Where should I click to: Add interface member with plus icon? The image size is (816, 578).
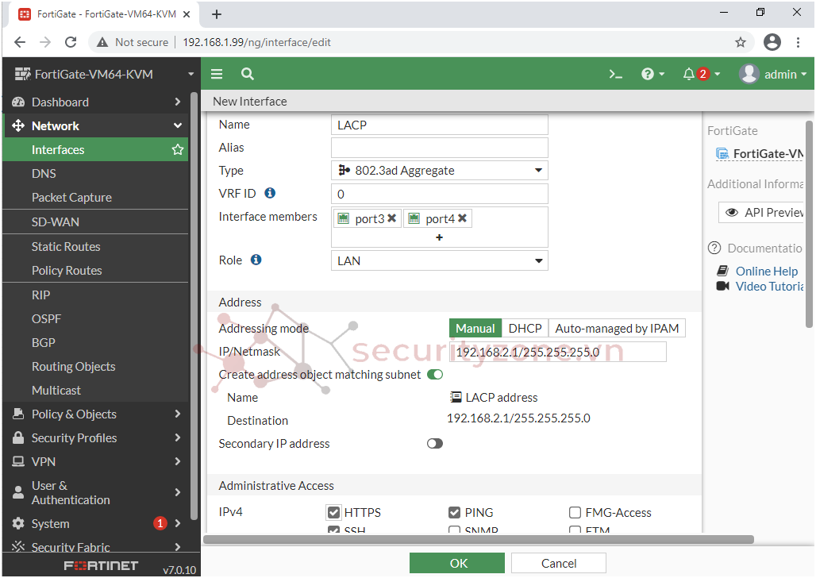pos(439,237)
